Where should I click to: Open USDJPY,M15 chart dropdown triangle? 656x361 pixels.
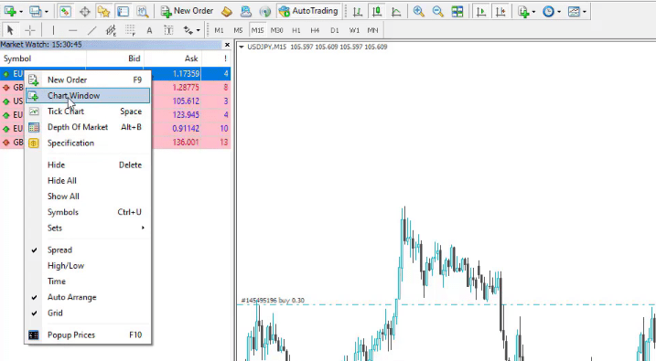tap(242, 47)
